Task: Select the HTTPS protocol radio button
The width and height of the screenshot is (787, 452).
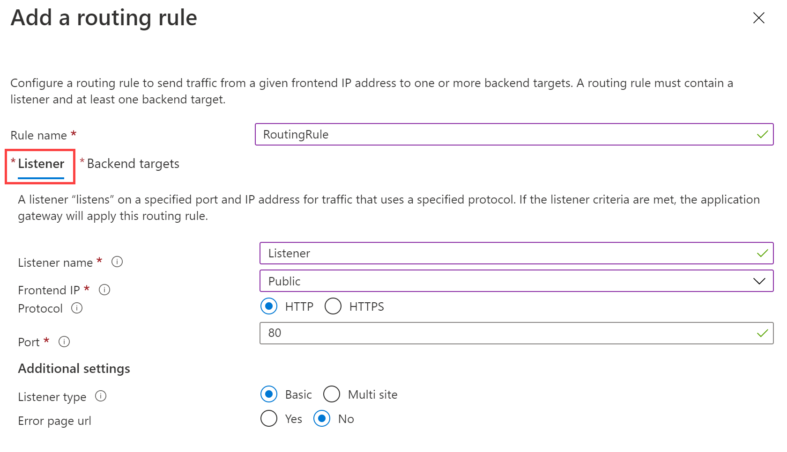Action: tap(333, 306)
